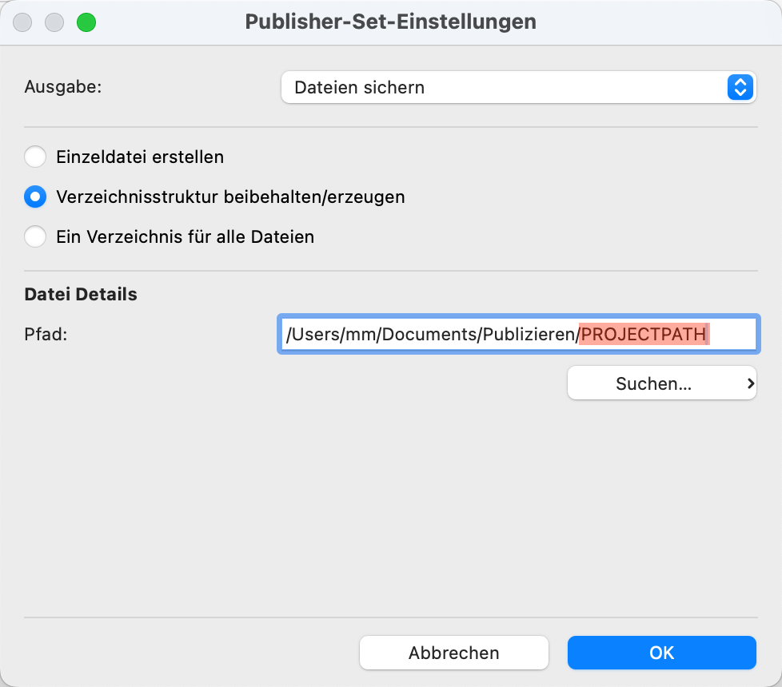The image size is (782, 687).
Task: Click the "Ausgabe:" label
Action: (x=63, y=87)
